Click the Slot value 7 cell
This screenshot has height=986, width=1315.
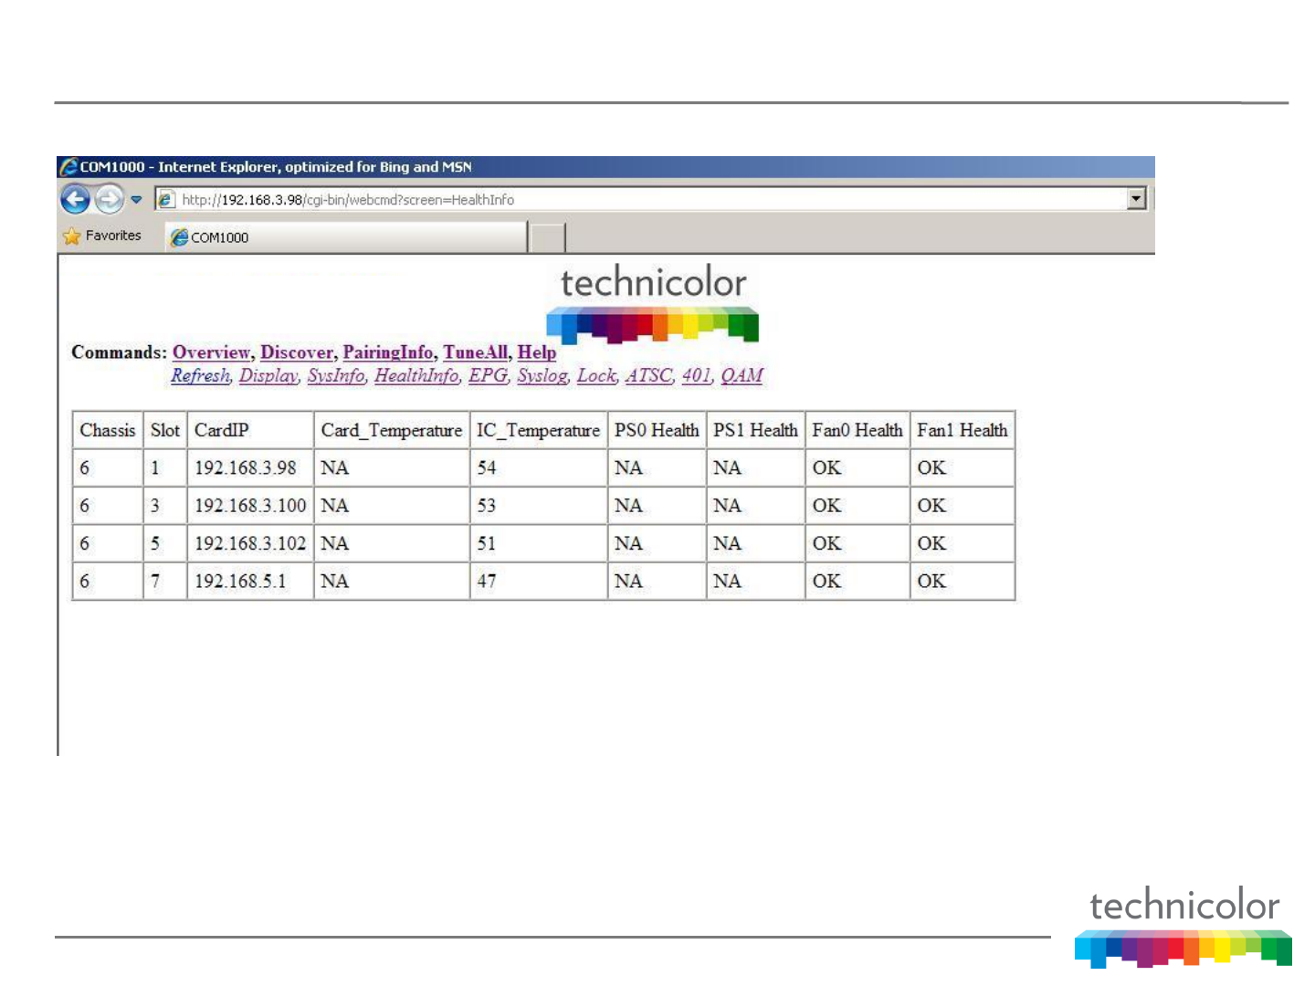(x=165, y=581)
